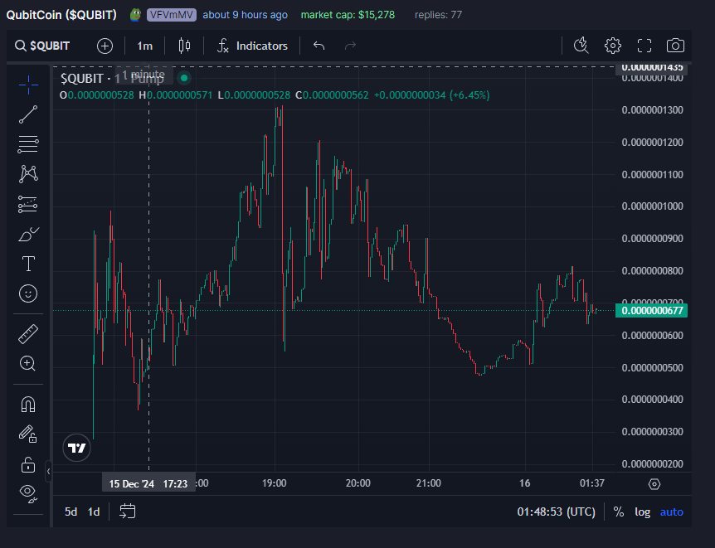This screenshot has height=548, width=715.
Task: Undo the last chart action
Action: pyautogui.click(x=319, y=46)
